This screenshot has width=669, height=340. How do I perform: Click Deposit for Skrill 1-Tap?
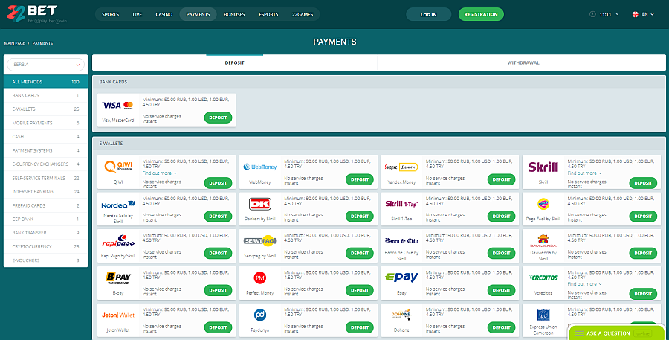pyautogui.click(x=501, y=216)
